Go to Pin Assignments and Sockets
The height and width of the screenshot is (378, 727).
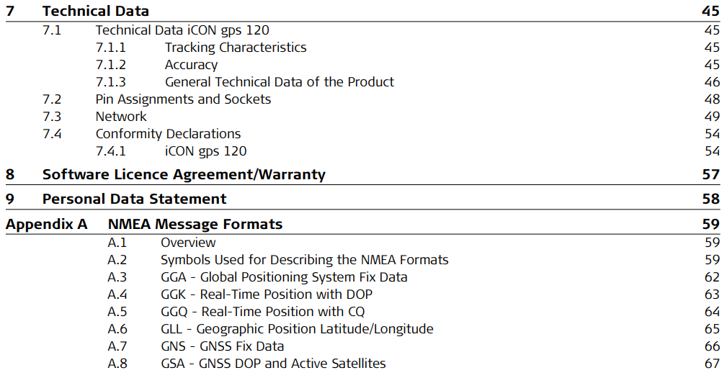point(183,99)
